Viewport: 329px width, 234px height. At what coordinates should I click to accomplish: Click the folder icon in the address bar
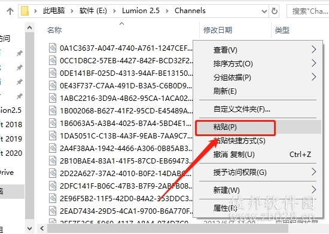tap(25, 11)
